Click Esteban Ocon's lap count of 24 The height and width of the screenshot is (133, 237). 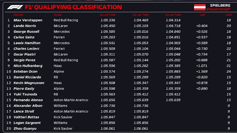coord(228,71)
